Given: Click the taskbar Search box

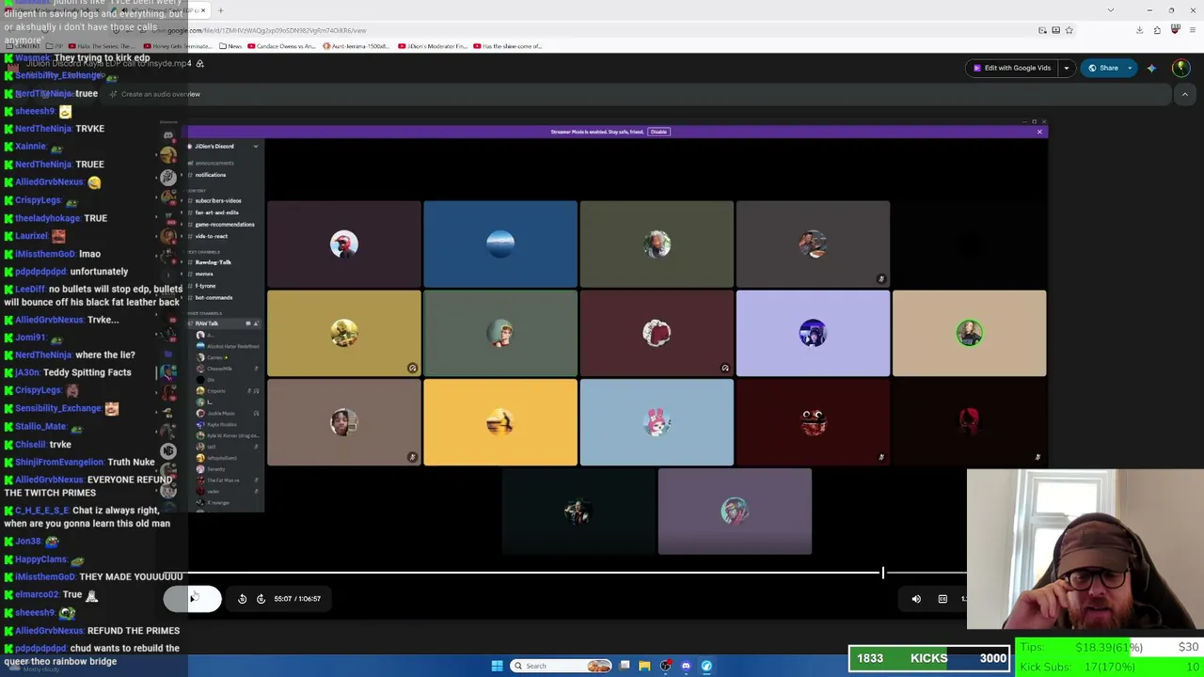Looking at the screenshot, I should [x=562, y=666].
